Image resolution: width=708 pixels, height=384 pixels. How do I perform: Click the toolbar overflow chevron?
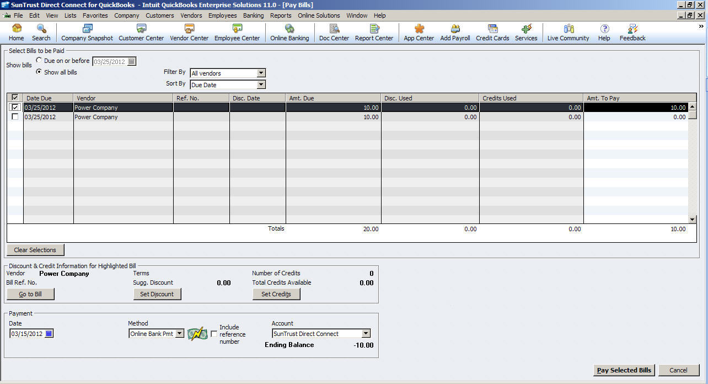click(701, 26)
